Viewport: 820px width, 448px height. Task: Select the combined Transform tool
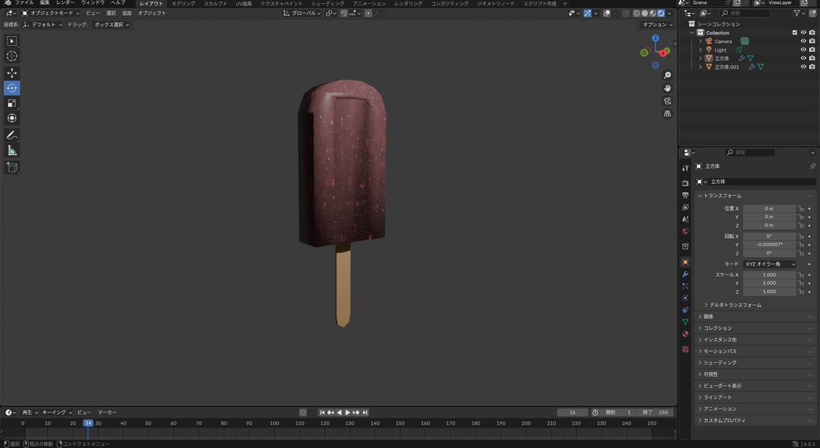12,118
